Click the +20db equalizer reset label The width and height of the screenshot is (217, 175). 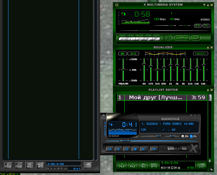(x=133, y=59)
